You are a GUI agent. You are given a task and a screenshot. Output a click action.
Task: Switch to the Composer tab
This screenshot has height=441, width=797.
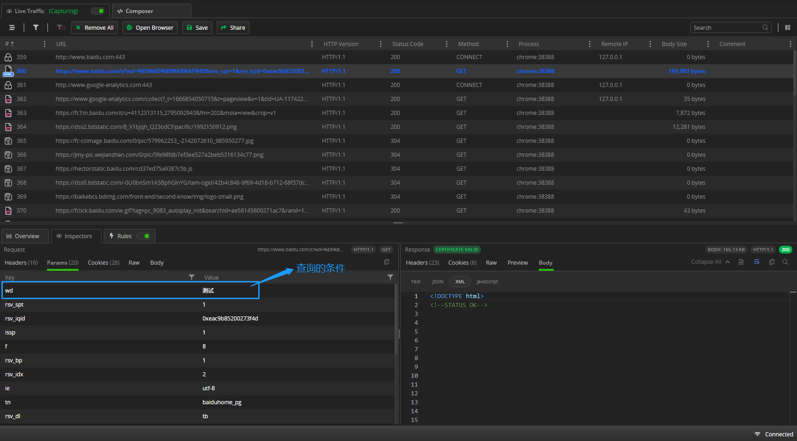pyautogui.click(x=139, y=11)
